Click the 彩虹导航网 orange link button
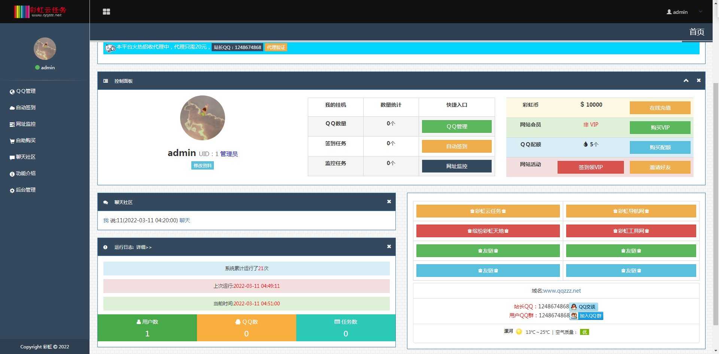 (631, 211)
